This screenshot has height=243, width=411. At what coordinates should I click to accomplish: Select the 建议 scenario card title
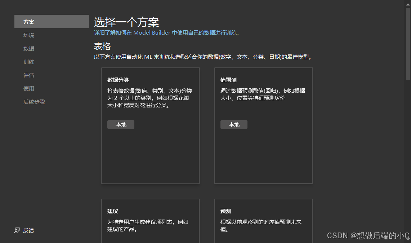coord(113,211)
